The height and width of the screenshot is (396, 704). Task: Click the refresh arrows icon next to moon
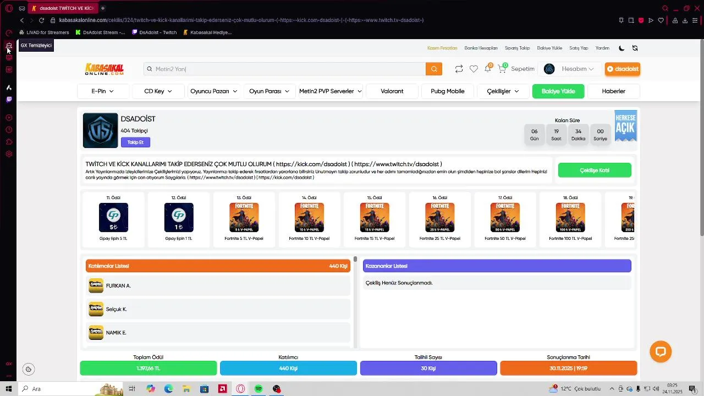point(635,48)
